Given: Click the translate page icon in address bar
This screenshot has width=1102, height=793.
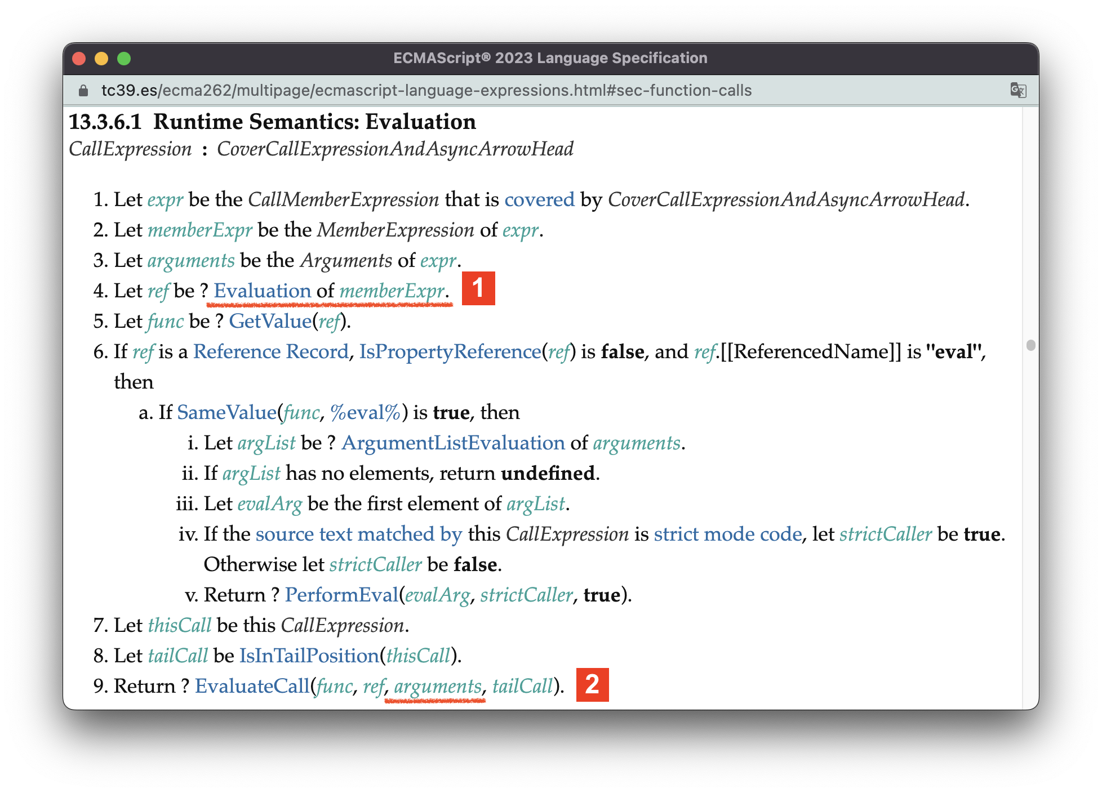Looking at the screenshot, I should [1017, 90].
